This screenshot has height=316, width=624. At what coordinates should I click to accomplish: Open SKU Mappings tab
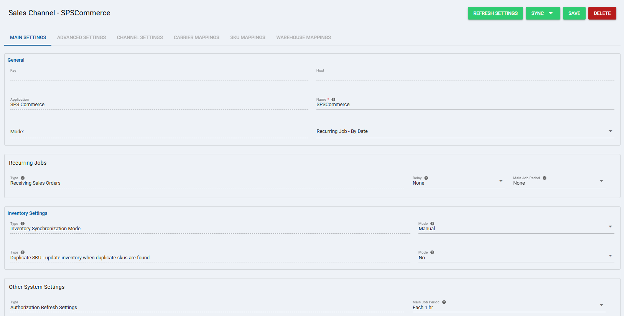click(248, 38)
